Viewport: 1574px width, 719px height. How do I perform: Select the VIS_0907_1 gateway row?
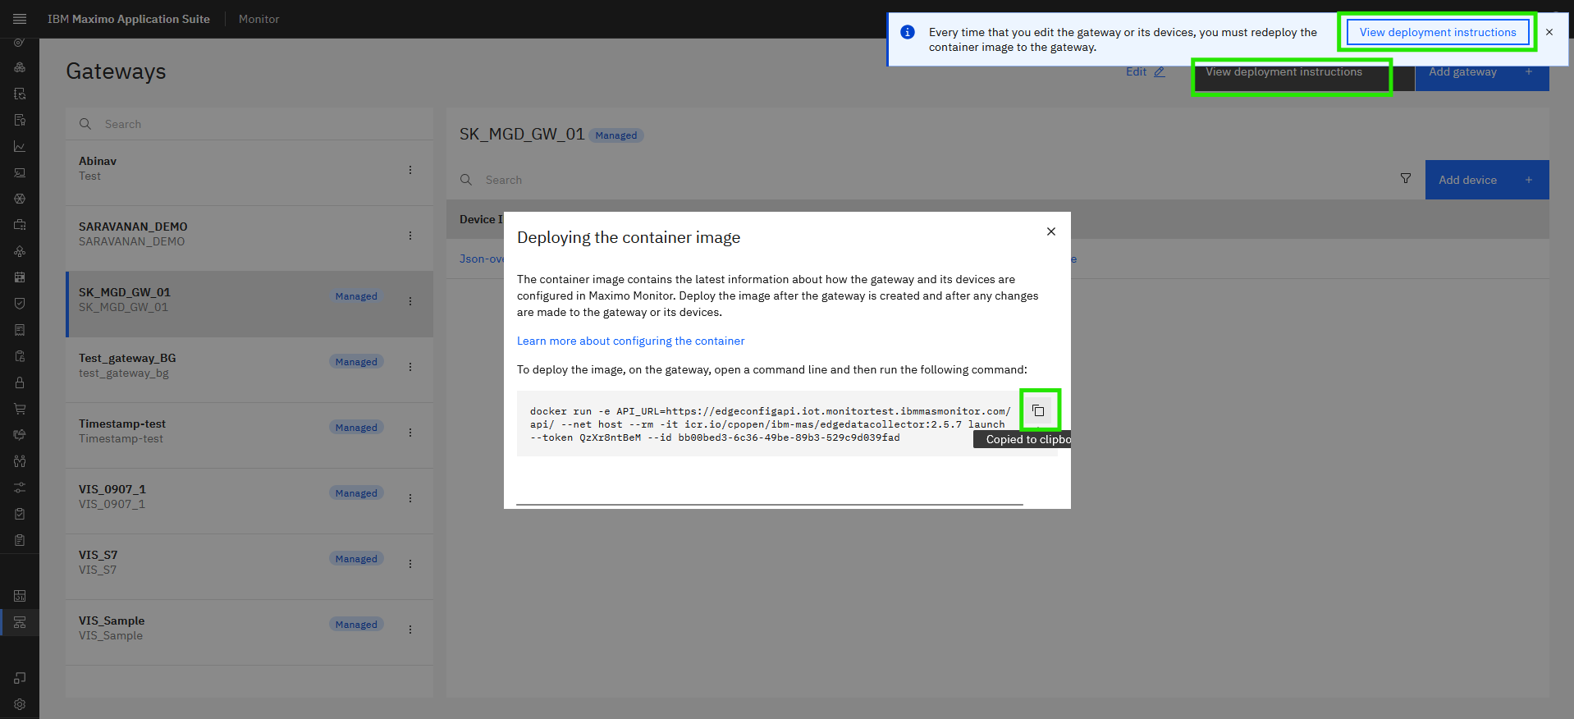[249, 501]
